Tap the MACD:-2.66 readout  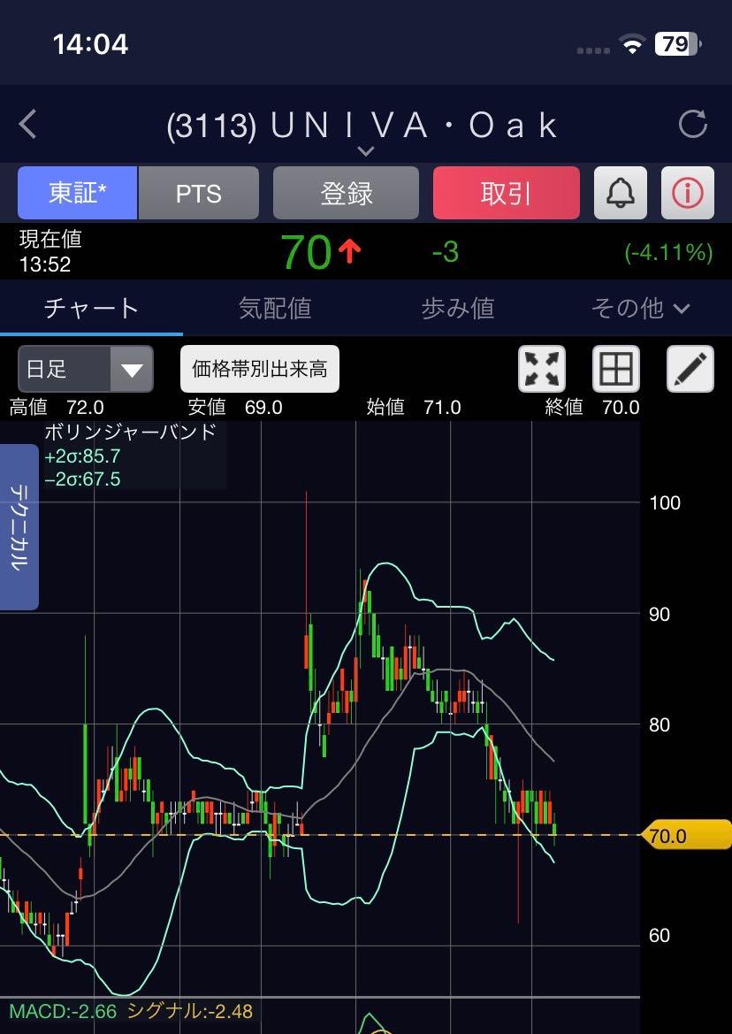coord(63,1012)
